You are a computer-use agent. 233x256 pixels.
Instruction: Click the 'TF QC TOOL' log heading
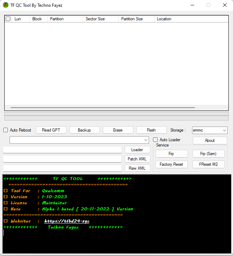tap(68, 179)
